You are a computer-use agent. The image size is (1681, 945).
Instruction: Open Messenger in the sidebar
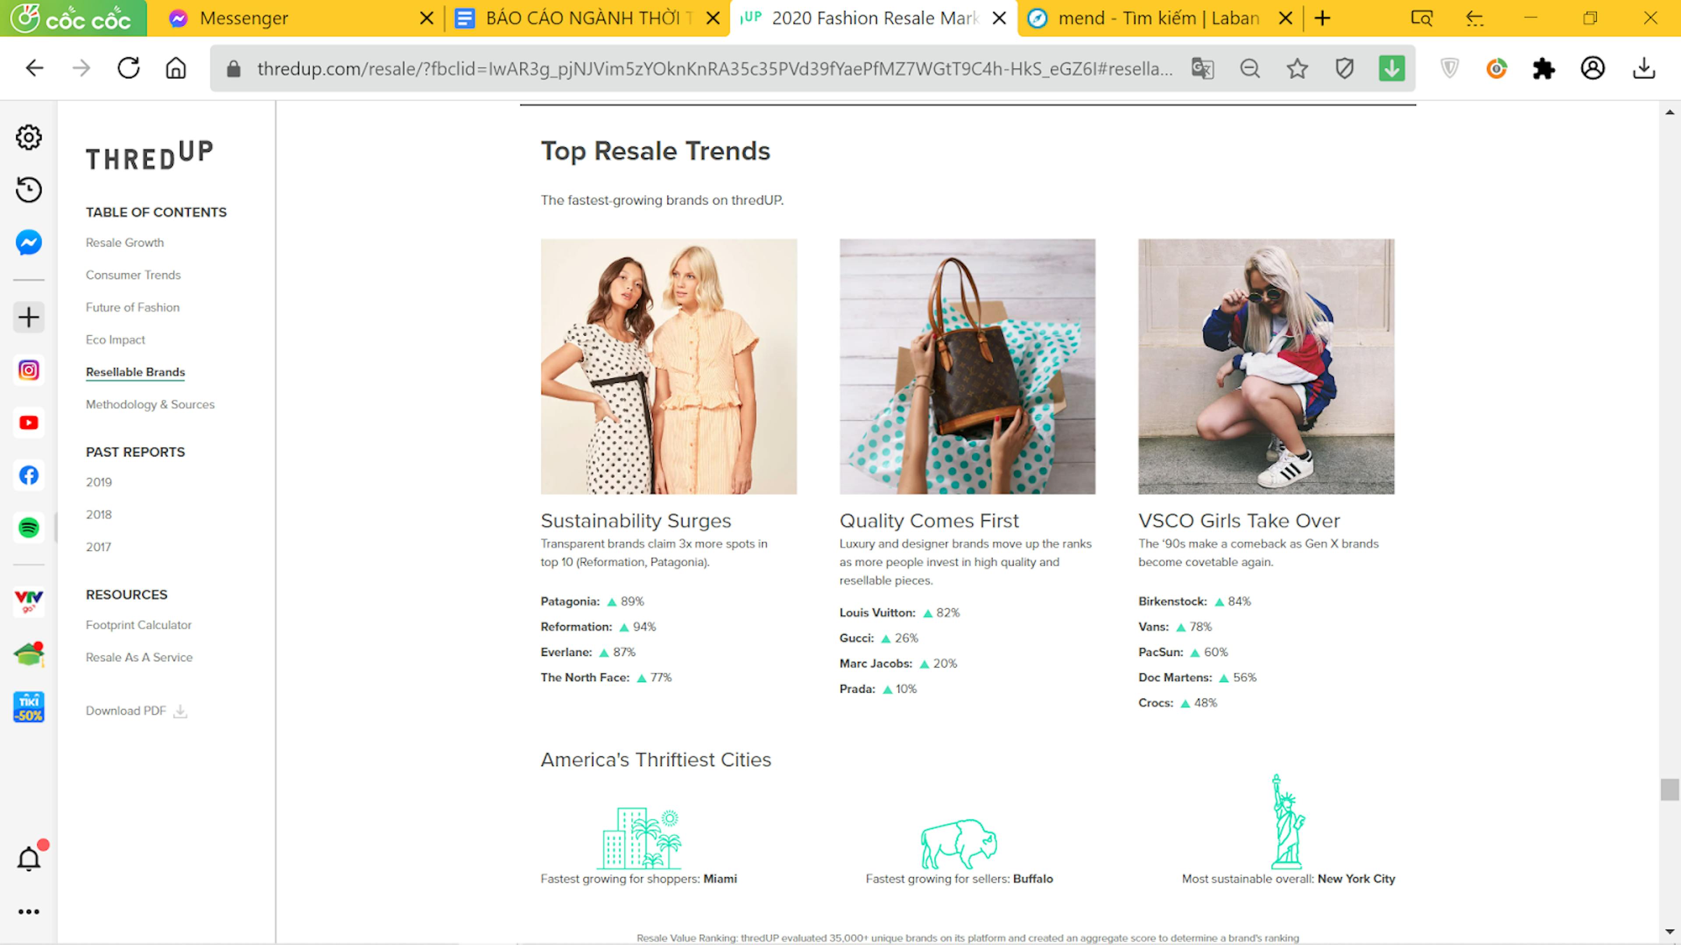tap(29, 243)
